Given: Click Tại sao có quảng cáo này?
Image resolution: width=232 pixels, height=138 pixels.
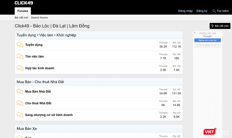Looking at the screenshot, I should (x=207, y=45).
